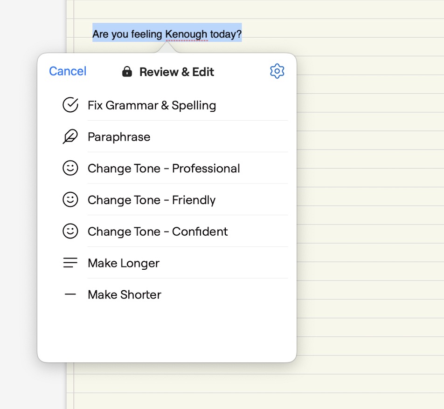Pick Change Tone - Confident

158,232
